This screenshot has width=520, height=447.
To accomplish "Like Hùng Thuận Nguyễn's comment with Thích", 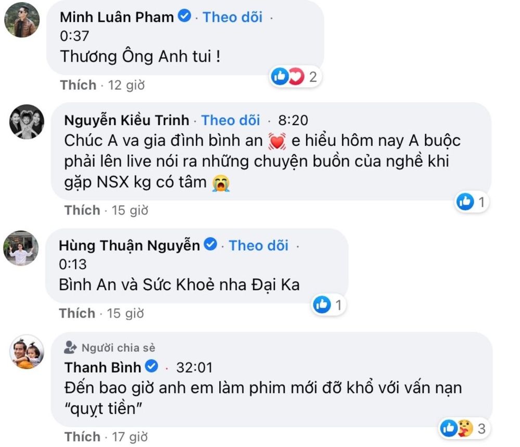I will pos(77,313).
